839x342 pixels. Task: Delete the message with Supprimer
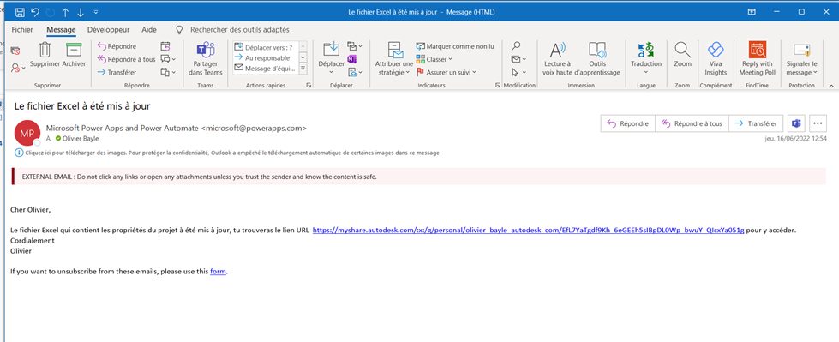click(x=45, y=56)
